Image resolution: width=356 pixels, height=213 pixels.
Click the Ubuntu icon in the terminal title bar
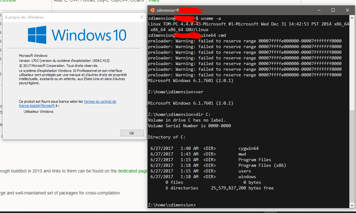click(152, 10)
